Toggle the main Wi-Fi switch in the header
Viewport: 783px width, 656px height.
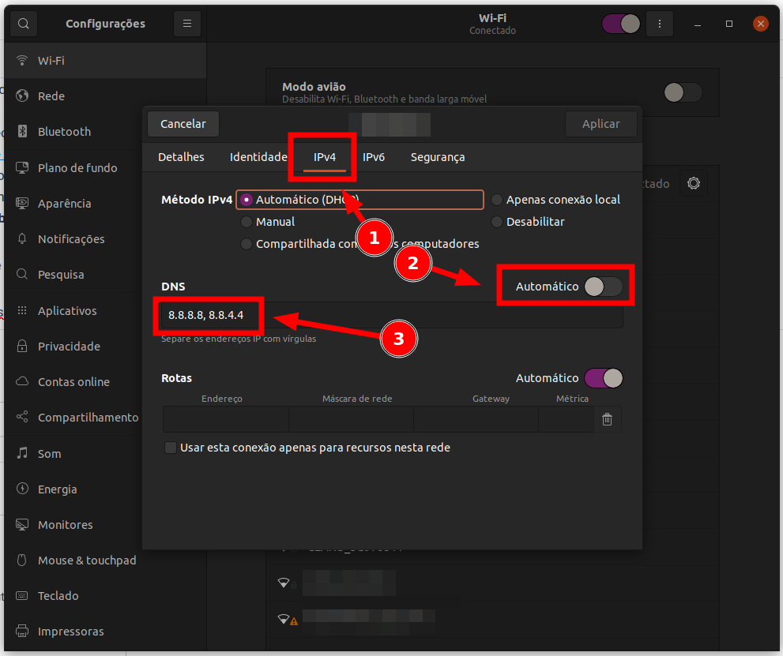click(x=621, y=24)
